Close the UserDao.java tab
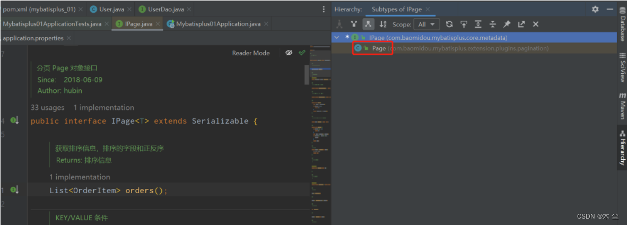627x225 pixels. pyautogui.click(x=188, y=9)
